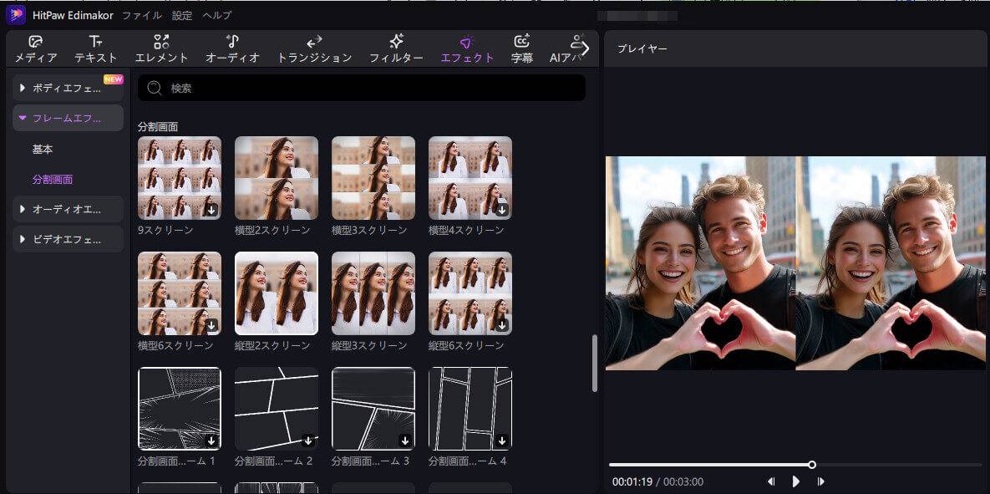Select the 分割画面…ーム 4 comic frame thumbnail
Image resolution: width=990 pixels, height=494 pixels.
click(x=470, y=409)
